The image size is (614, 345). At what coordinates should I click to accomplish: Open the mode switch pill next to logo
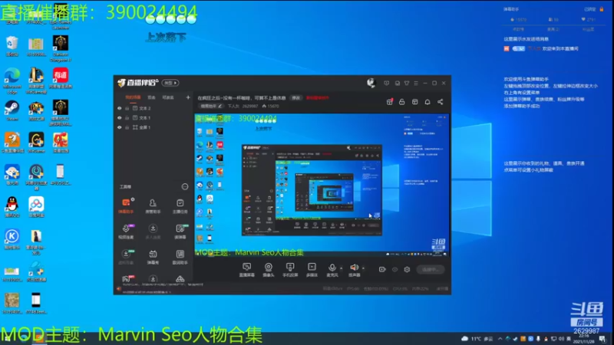point(170,83)
